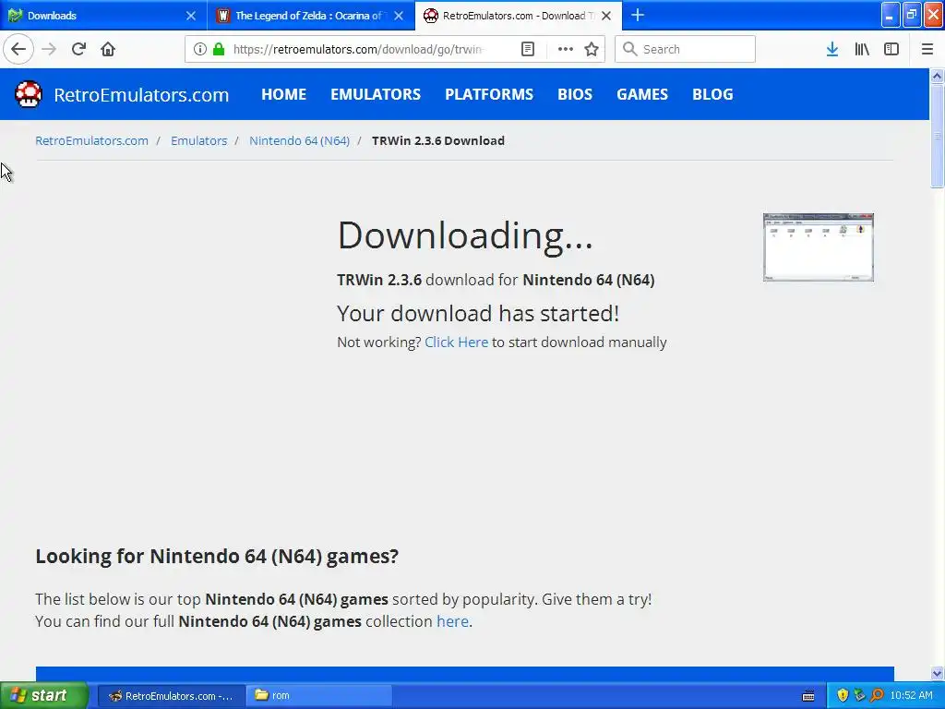
Task: Click the RetroEmulators mushroom logo
Action: 29,95
